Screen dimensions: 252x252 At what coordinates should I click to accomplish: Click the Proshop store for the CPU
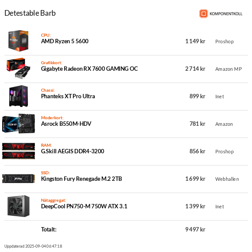click(x=224, y=41)
